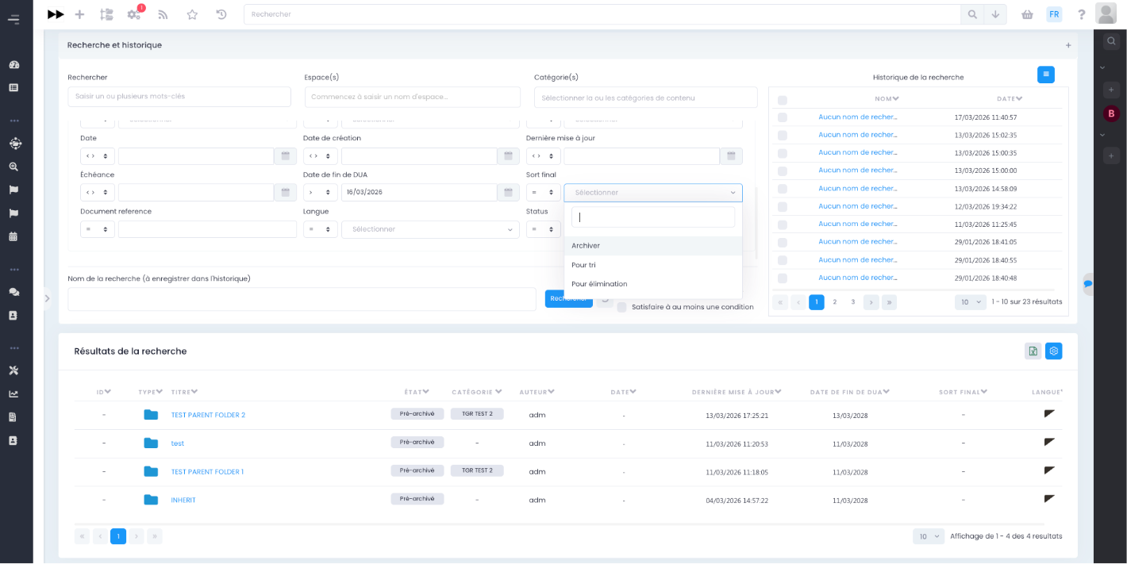The image size is (1127, 564).
Task: Open the statistics chart icon in left sidebar
Action: click(13, 394)
